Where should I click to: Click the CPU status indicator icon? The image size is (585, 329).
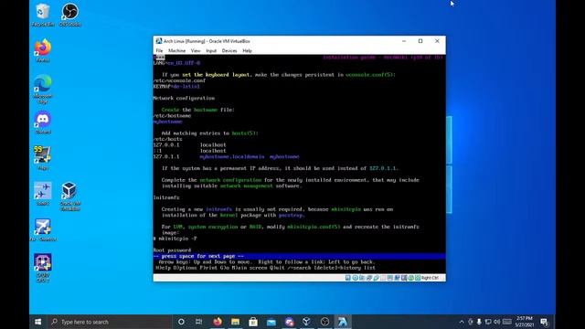coord(404,278)
